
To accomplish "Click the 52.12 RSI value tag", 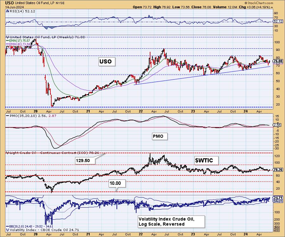I will 278,21.
